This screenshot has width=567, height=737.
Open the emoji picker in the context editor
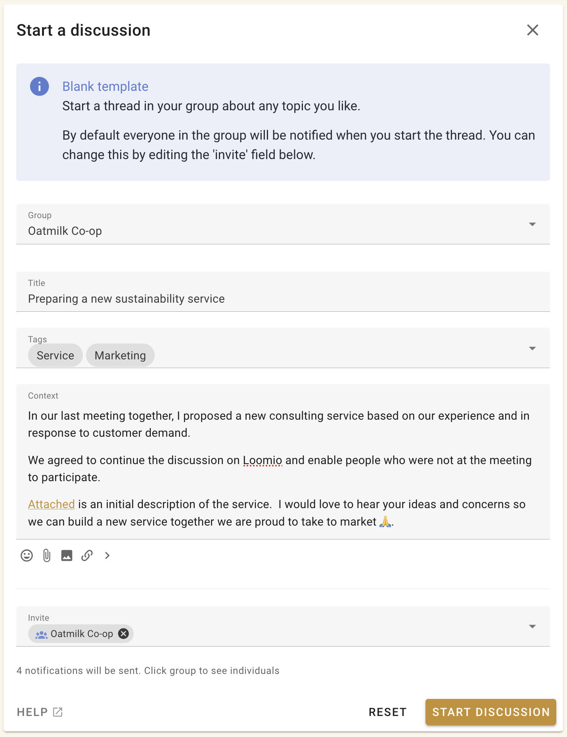[26, 556]
